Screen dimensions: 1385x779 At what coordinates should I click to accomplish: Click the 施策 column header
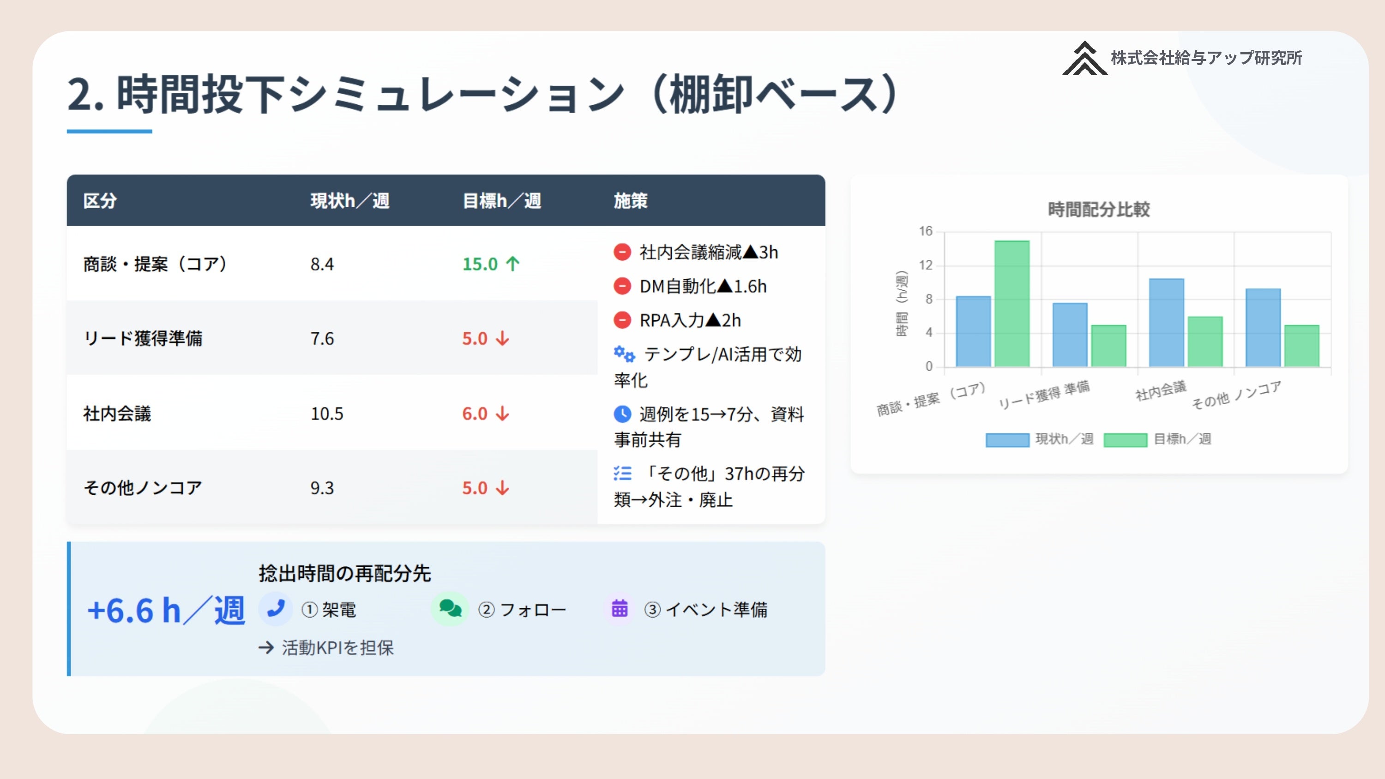tap(630, 201)
